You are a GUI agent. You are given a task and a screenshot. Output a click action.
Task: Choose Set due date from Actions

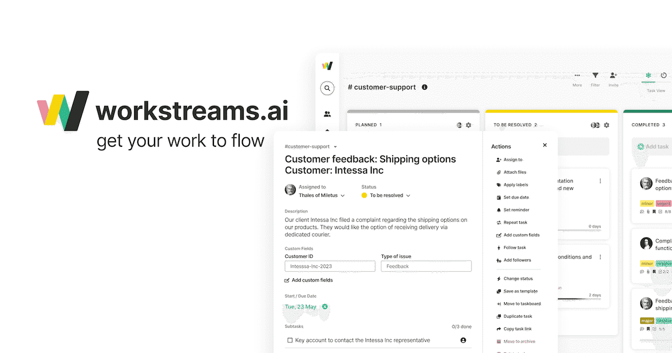pyautogui.click(x=515, y=197)
